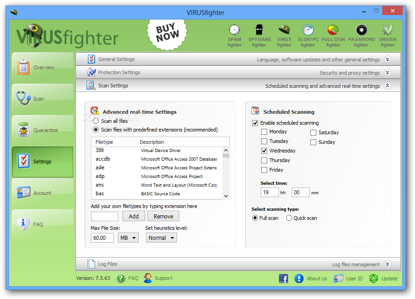Check the Tuesday checkbox

tap(264, 141)
